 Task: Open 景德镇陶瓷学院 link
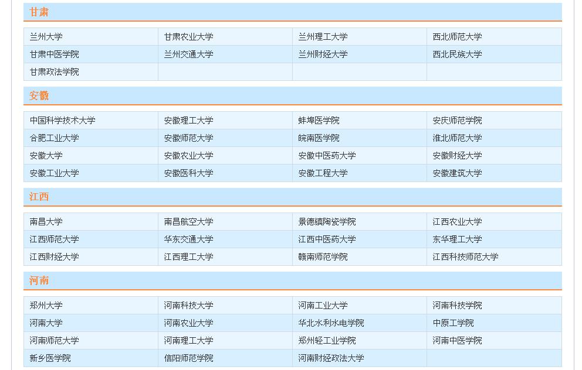(x=327, y=222)
